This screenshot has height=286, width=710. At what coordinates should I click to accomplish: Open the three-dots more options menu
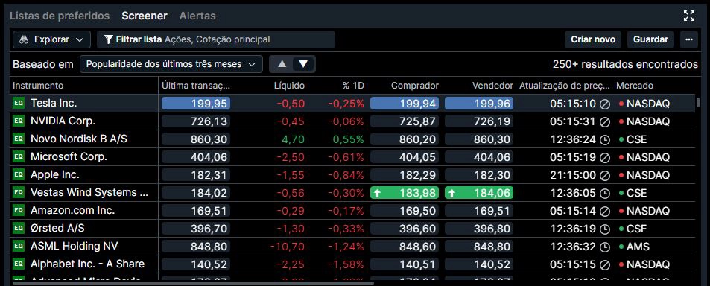(688, 39)
